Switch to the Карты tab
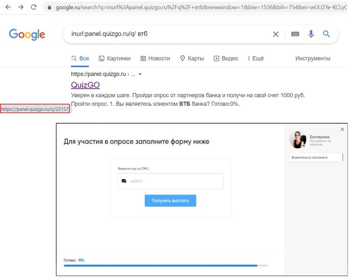Viewport: 349px width, 277px height. 192,58
